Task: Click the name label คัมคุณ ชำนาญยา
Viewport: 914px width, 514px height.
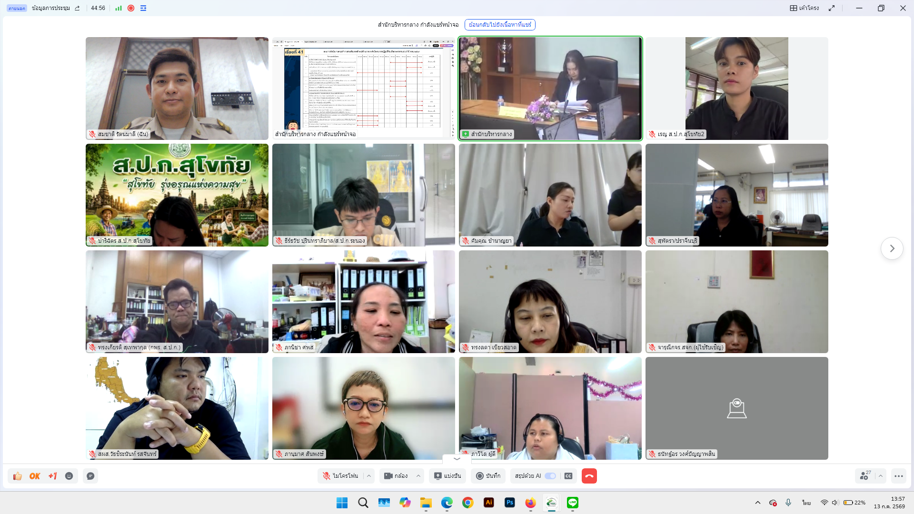Action: click(491, 241)
